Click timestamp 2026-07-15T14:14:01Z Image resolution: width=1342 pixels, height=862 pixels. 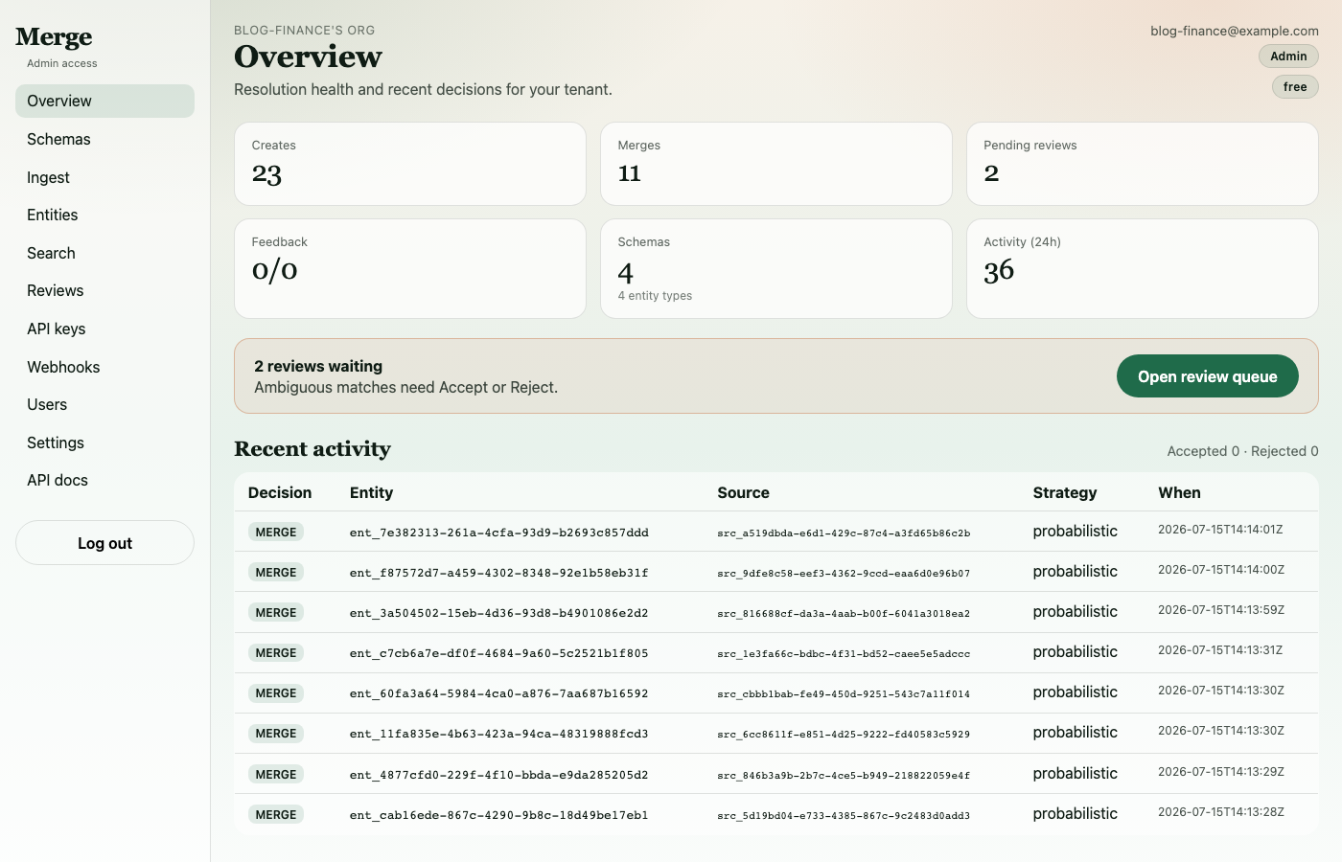tap(1220, 530)
